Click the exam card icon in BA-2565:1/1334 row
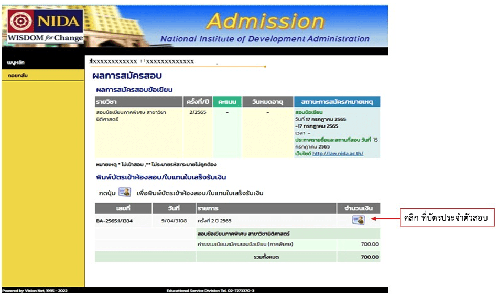This screenshot has height=297, width=498. tap(358, 220)
